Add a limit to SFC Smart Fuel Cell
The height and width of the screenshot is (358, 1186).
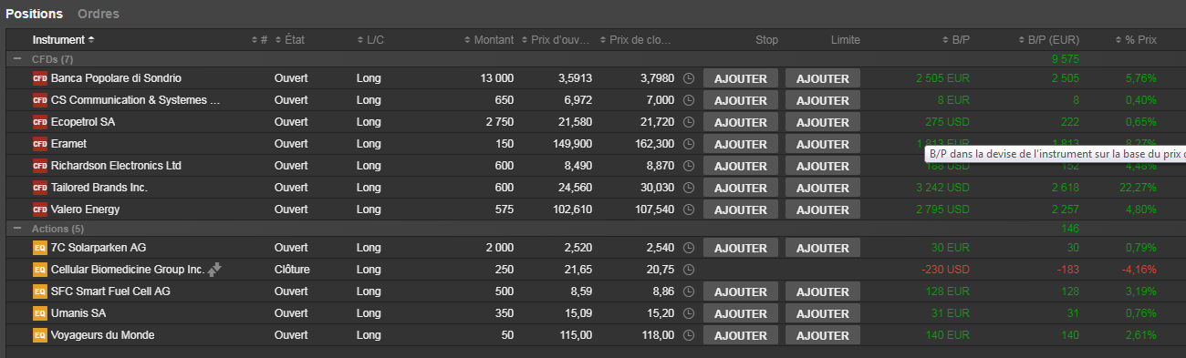823,292
